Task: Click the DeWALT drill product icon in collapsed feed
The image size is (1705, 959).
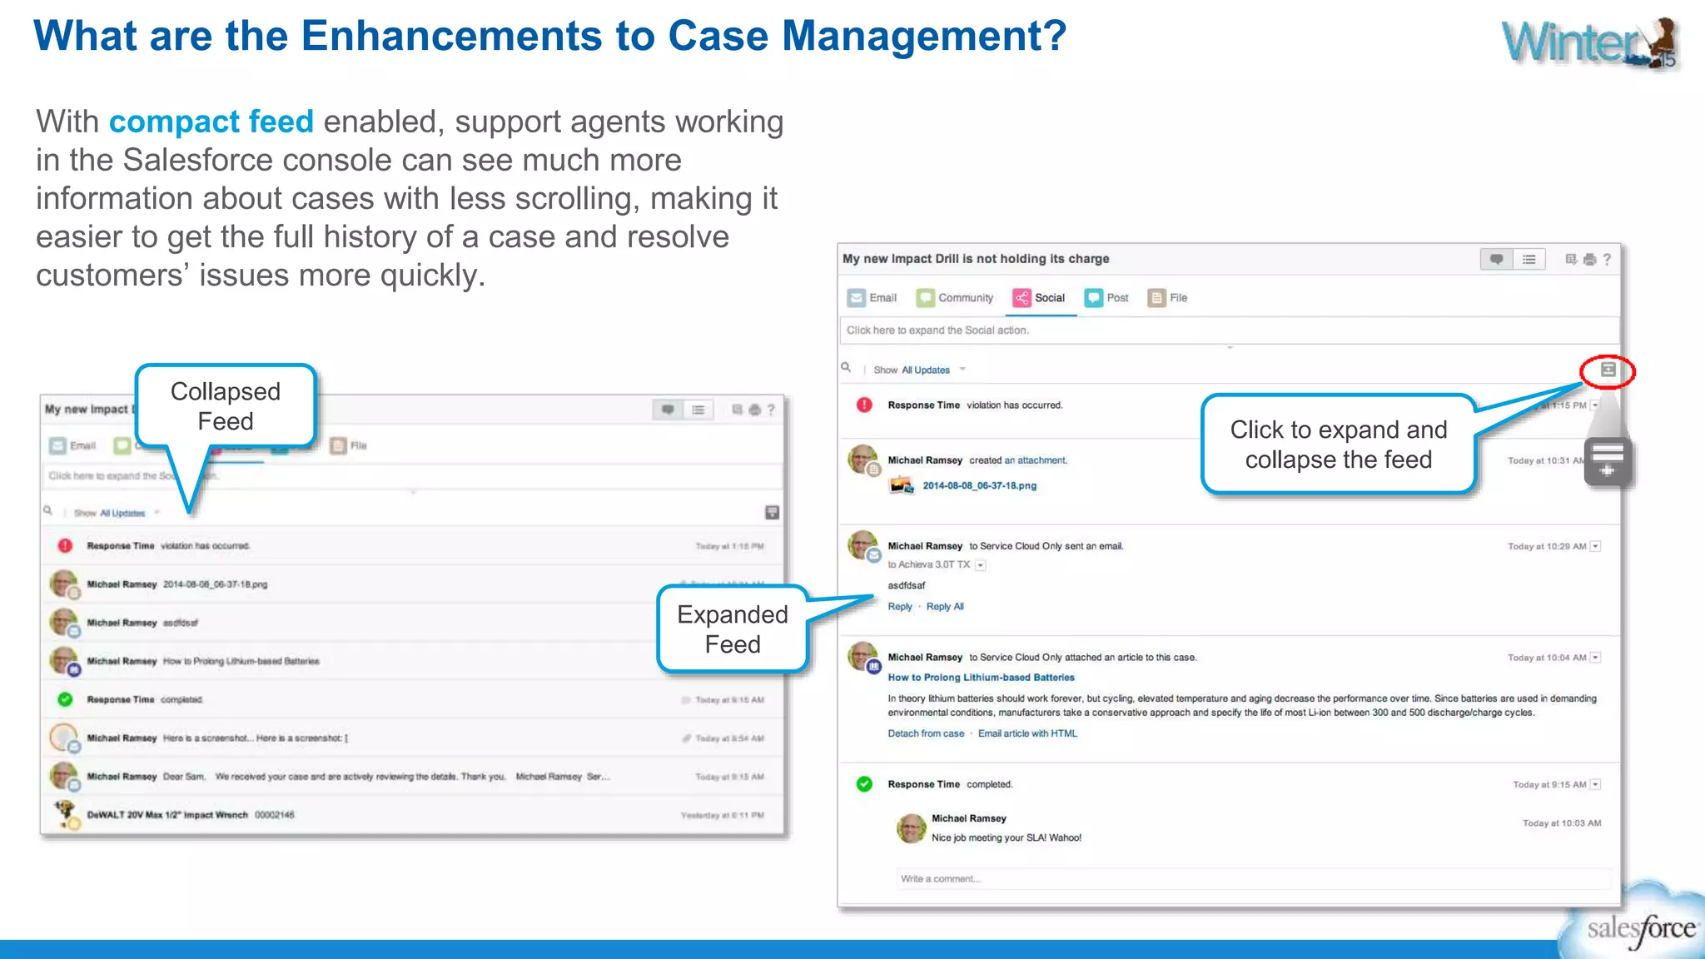Action: pos(65,813)
